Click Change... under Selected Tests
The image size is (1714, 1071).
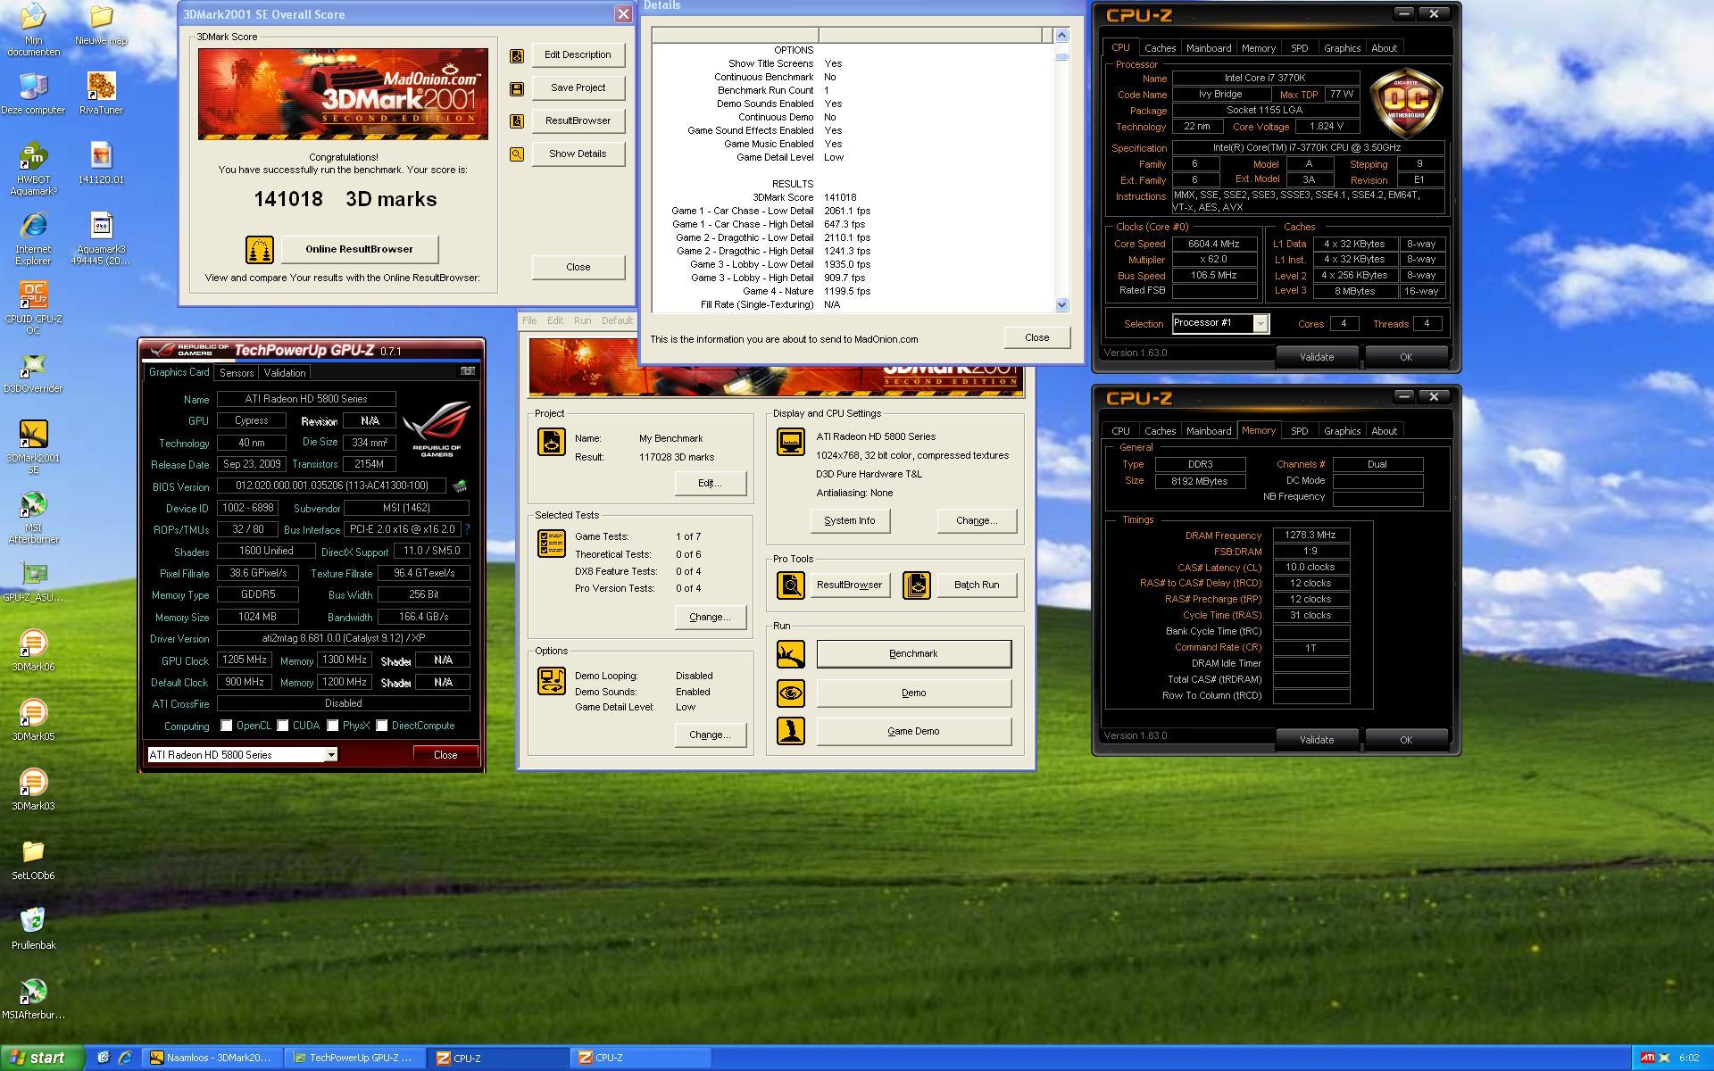pyautogui.click(x=710, y=618)
